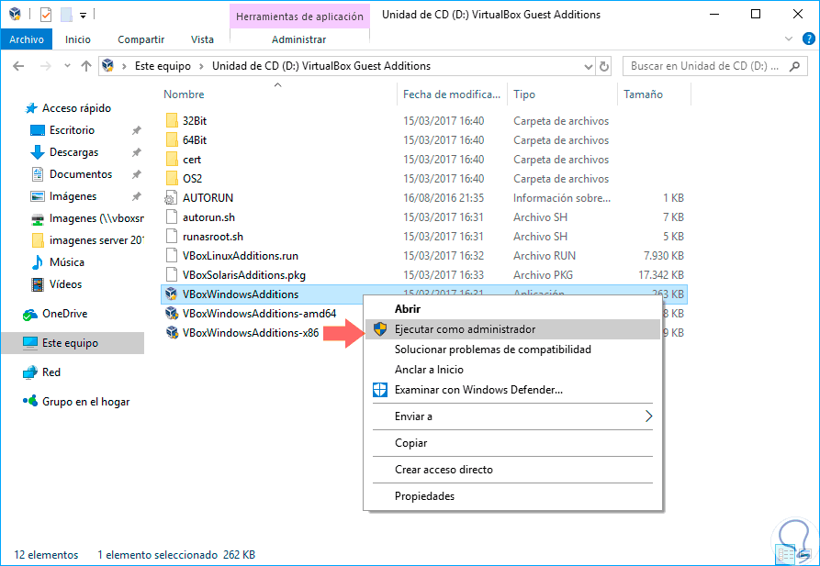Screen dimensions: 820x566
Task: Select the VBoxLinuxAdditions.run file icon
Action: [172, 256]
